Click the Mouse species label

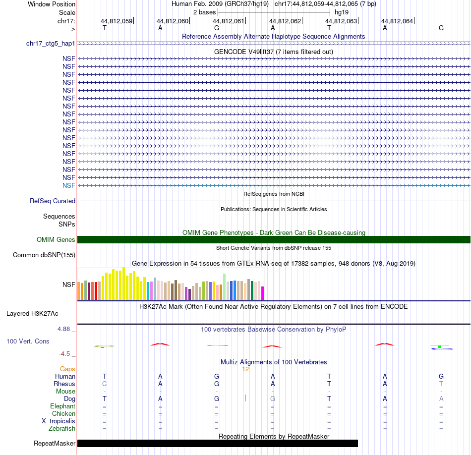65,392
